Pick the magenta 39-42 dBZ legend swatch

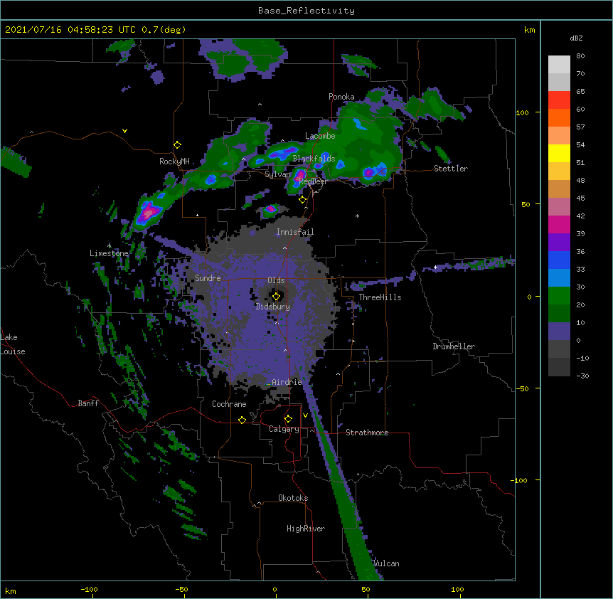559,224
